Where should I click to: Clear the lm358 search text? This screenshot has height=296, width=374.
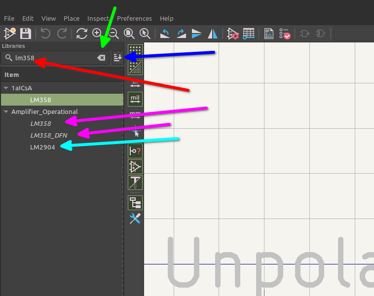point(101,58)
